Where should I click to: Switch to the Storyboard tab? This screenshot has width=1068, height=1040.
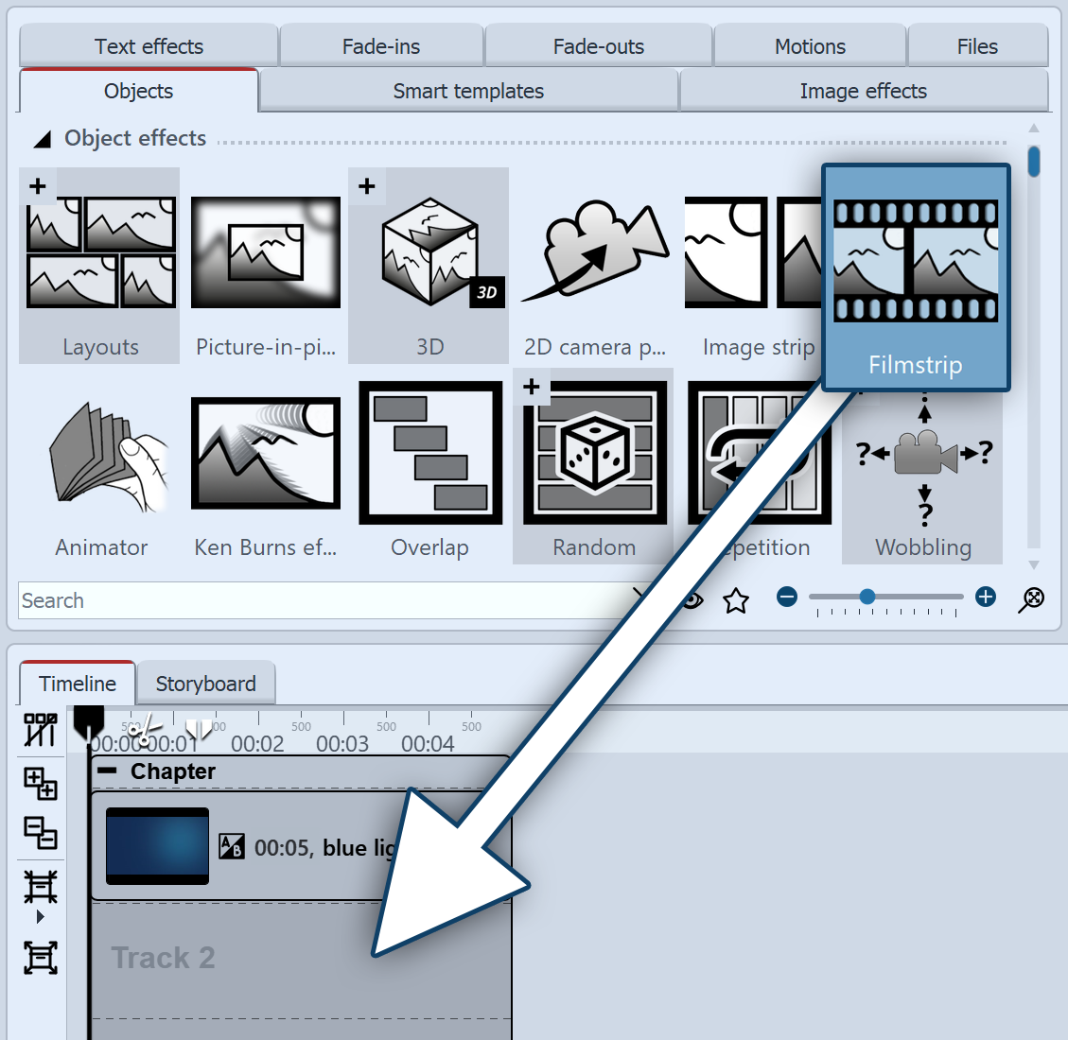206,683
